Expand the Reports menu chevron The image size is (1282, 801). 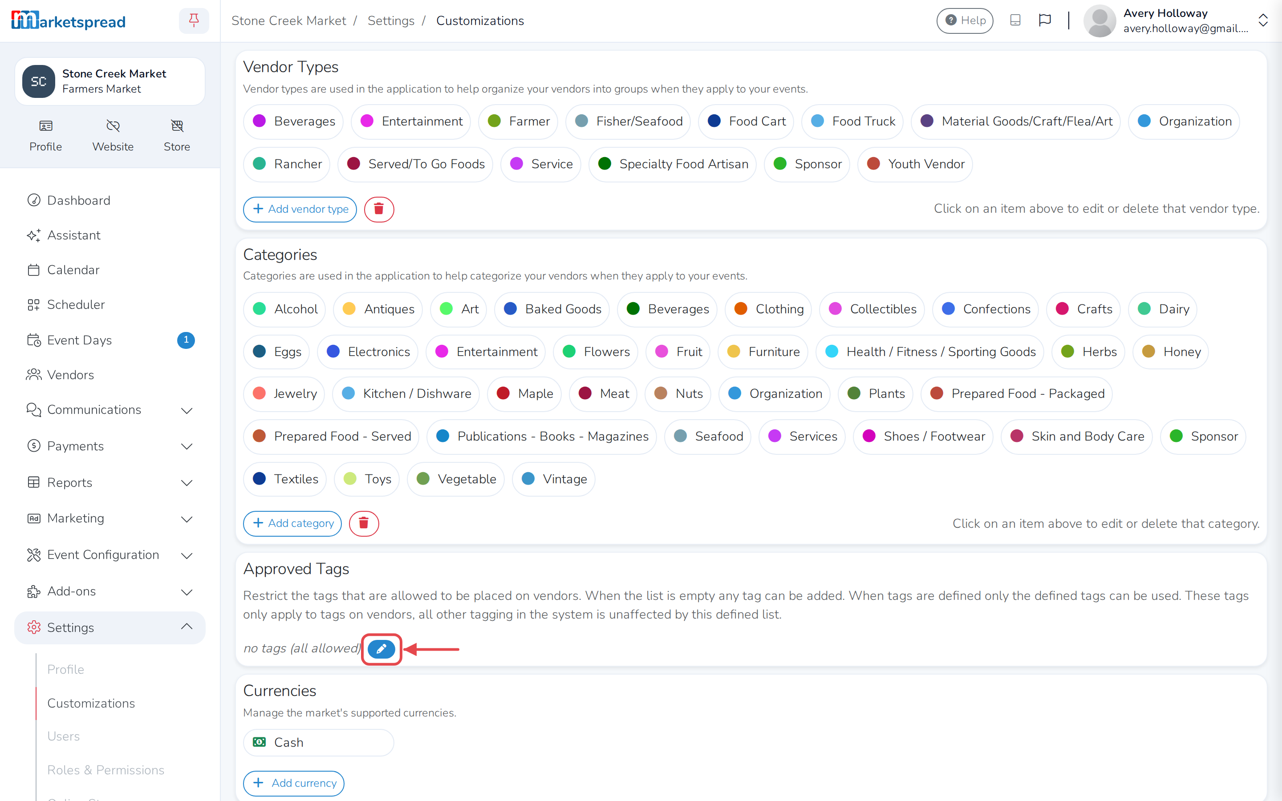187,483
